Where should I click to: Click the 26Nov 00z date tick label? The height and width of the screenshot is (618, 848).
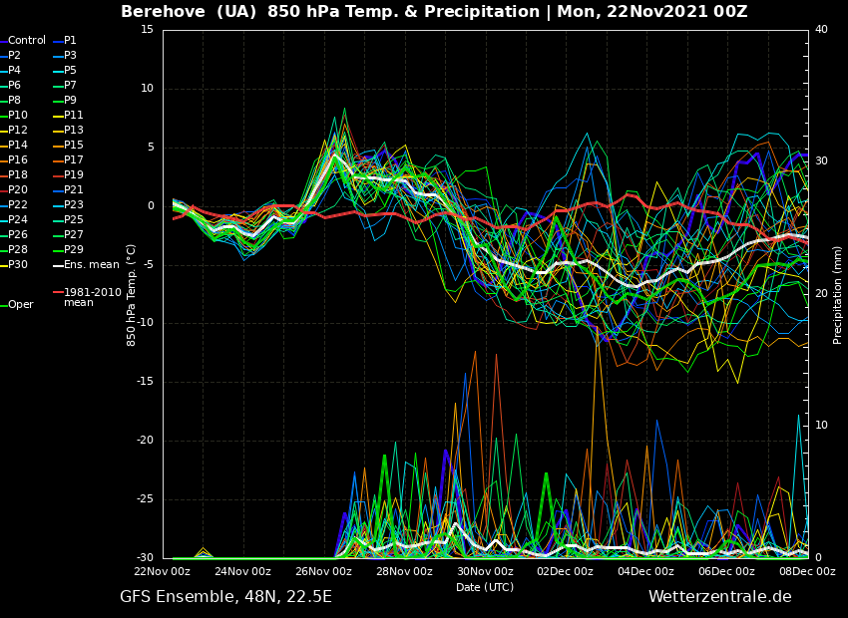click(x=323, y=572)
